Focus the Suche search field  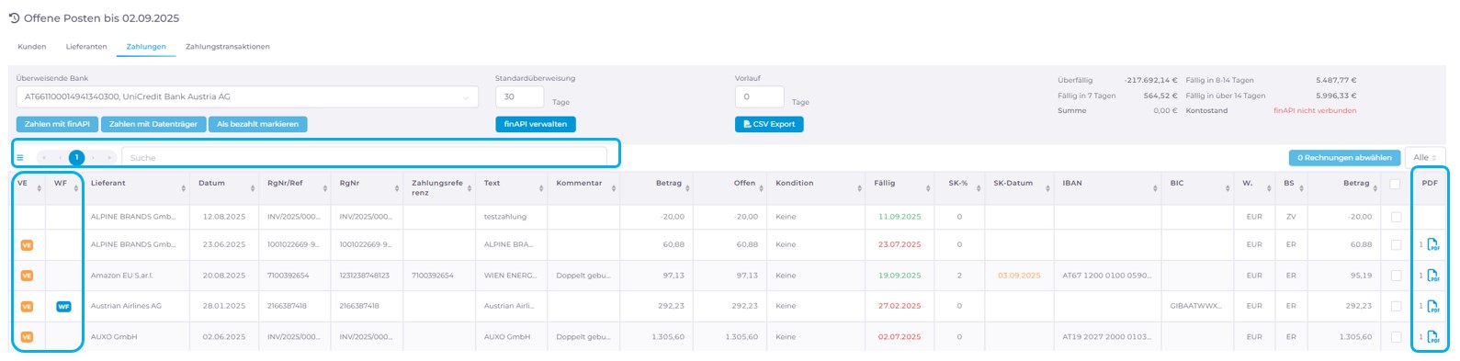[x=364, y=158]
